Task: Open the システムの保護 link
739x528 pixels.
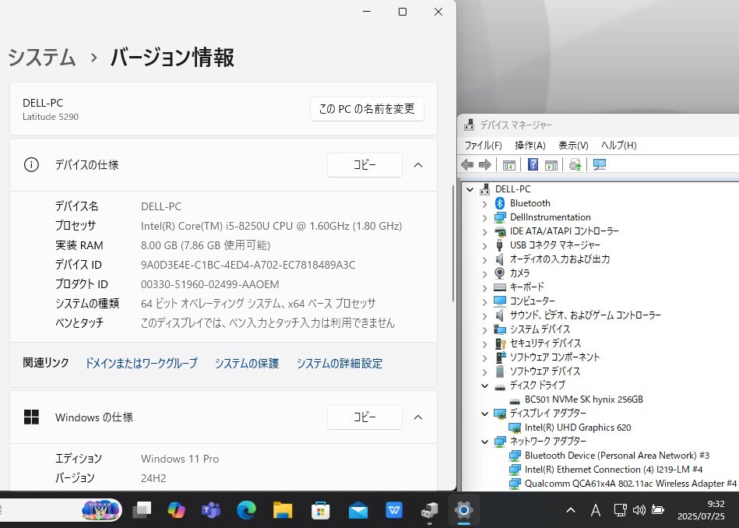Action: 246,363
